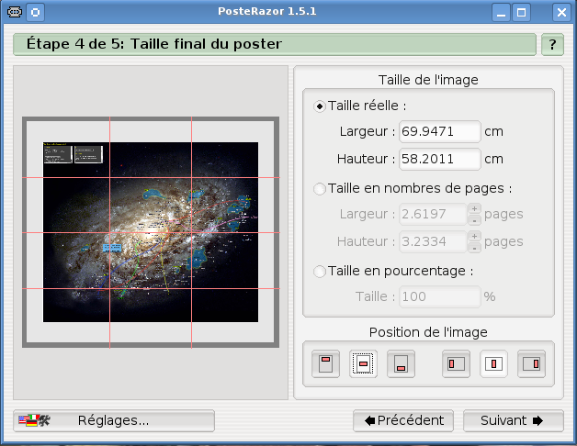Edit the Largeur cm field 69.9471
Image resolution: width=577 pixels, height=446 pixels.
[440, 131]
